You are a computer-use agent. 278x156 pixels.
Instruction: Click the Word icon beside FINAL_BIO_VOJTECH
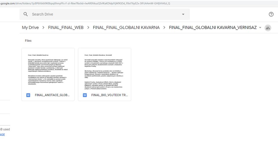[x=85, y=95]
